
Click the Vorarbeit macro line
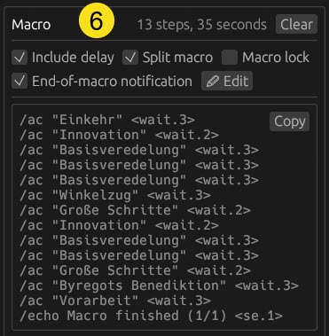(x=115, y=301)
